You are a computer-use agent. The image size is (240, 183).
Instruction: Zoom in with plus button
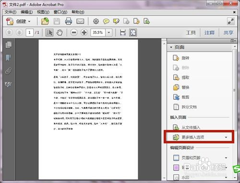(84, 32)
